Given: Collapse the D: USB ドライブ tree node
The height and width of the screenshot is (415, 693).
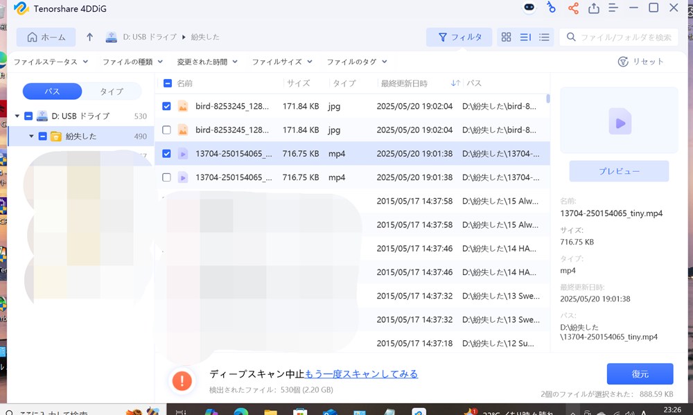Looking at the screenshot, I should (17, 116).
